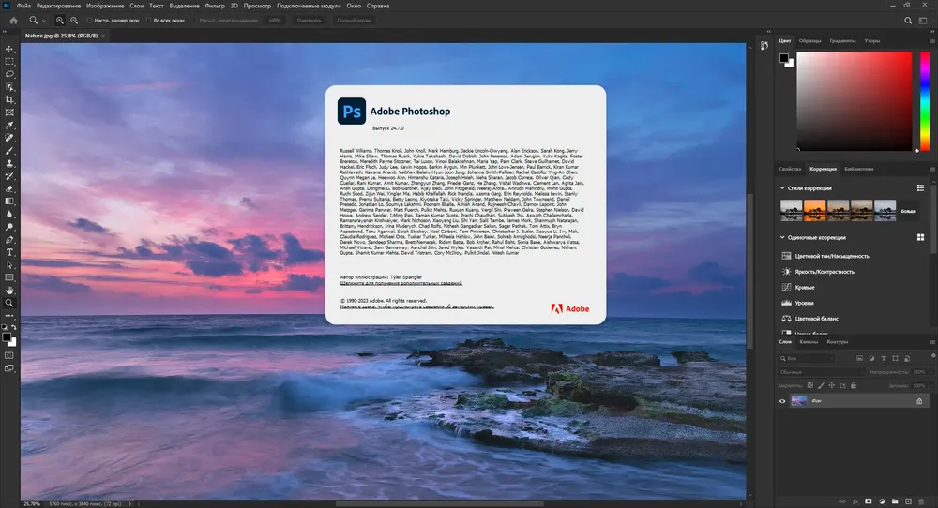Toggle lock all padlock icon
Screen dimensions: 938x508
(x=854, y=385)
